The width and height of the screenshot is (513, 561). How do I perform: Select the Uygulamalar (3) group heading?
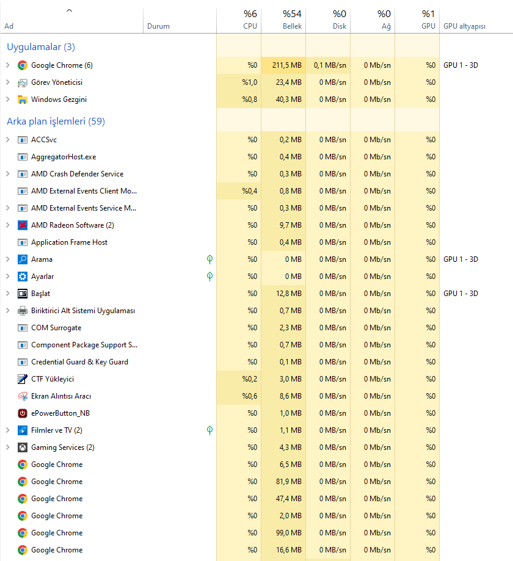[41, 47]
